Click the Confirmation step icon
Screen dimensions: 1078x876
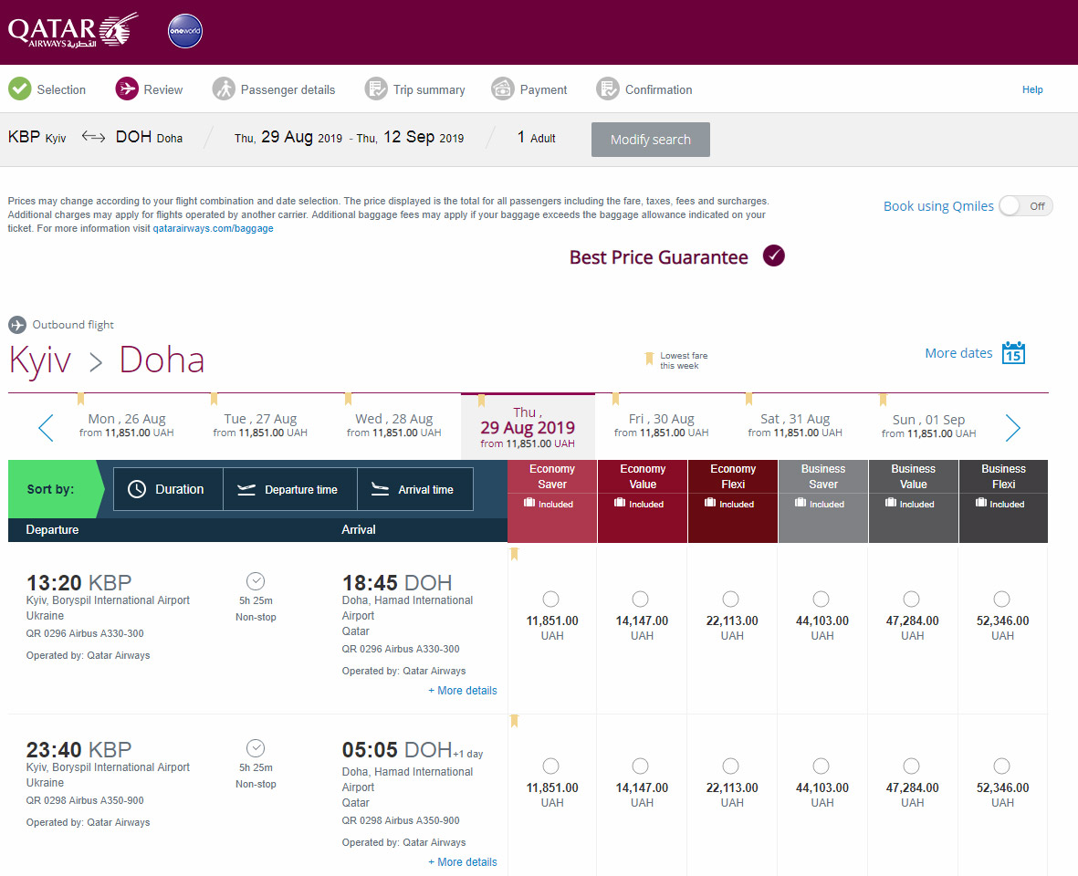pos(608,89)
